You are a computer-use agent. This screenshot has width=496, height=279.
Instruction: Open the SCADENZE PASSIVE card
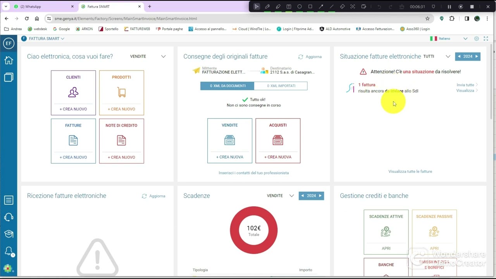tap(434, 232)
